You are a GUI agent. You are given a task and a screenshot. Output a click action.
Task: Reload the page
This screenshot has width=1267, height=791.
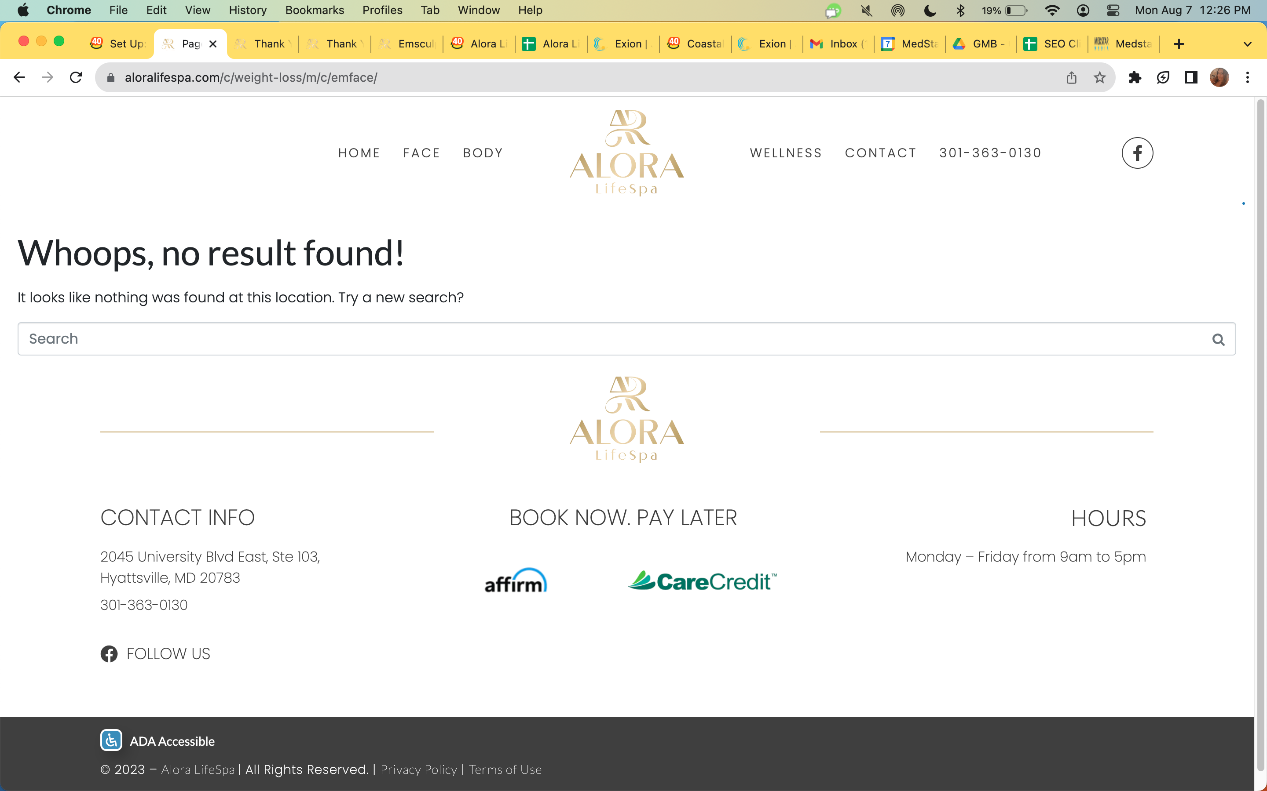coord(76,77)
